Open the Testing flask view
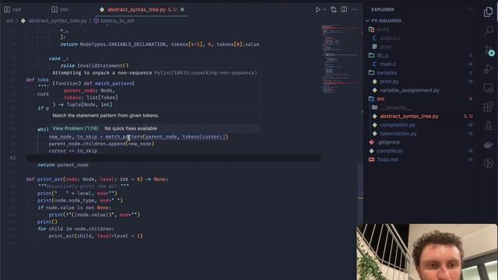The height and width of the screenshot is (280, 498). coord(488,125)
